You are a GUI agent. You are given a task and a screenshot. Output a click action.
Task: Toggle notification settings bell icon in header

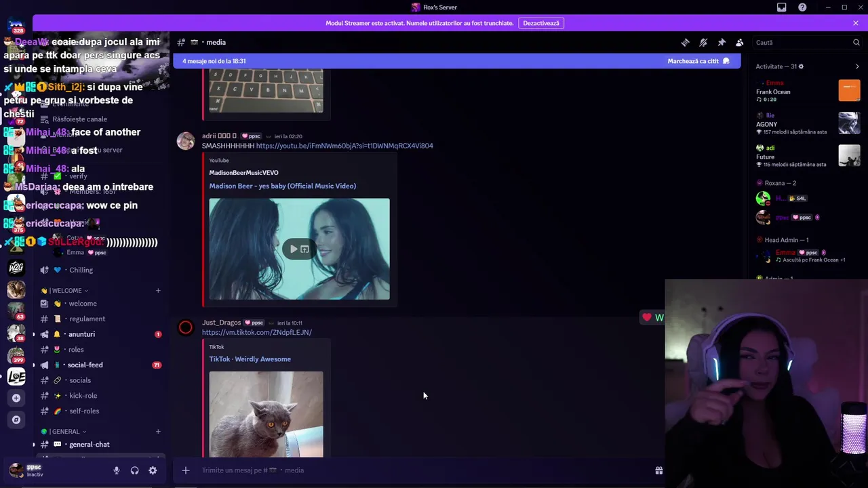703,42
